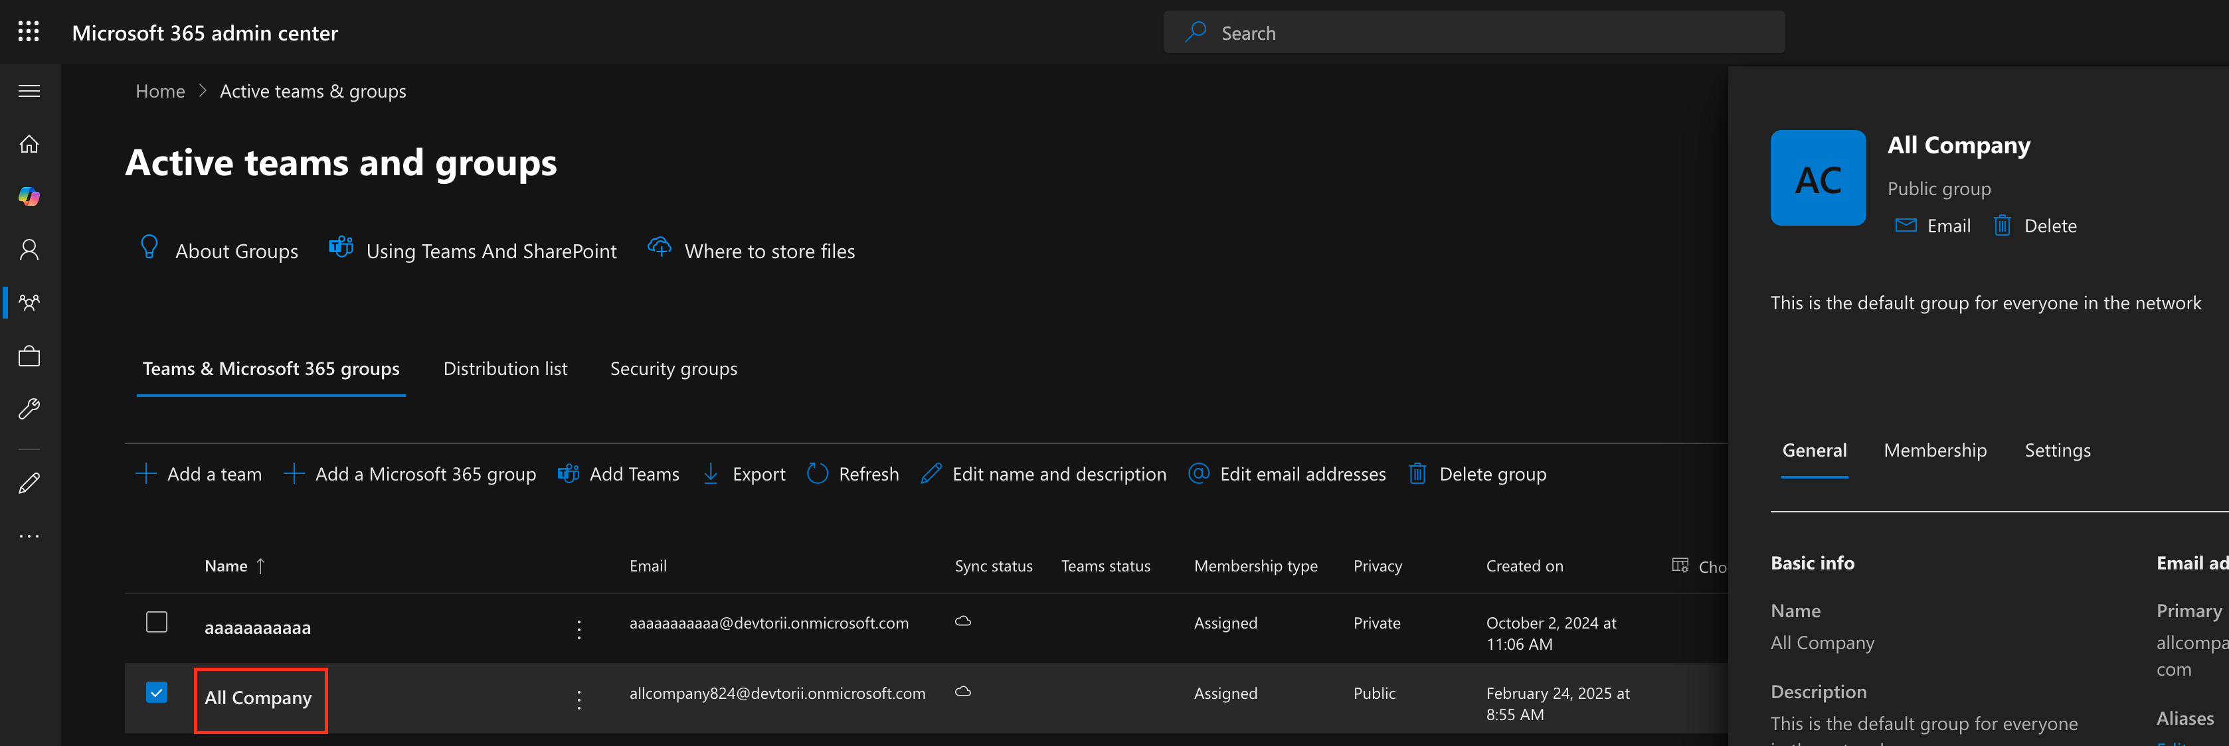Click the cloud icon beside Where to store files
The width and height of the screenshot is (2229, 746).
[660, 247]
